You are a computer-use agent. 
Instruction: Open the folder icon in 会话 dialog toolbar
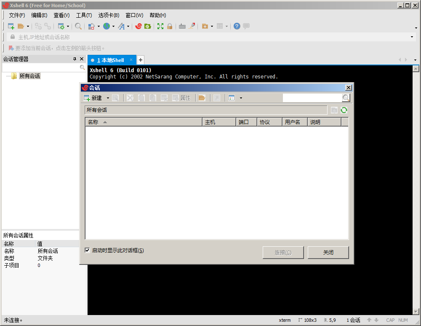click(x=202, y=98)
